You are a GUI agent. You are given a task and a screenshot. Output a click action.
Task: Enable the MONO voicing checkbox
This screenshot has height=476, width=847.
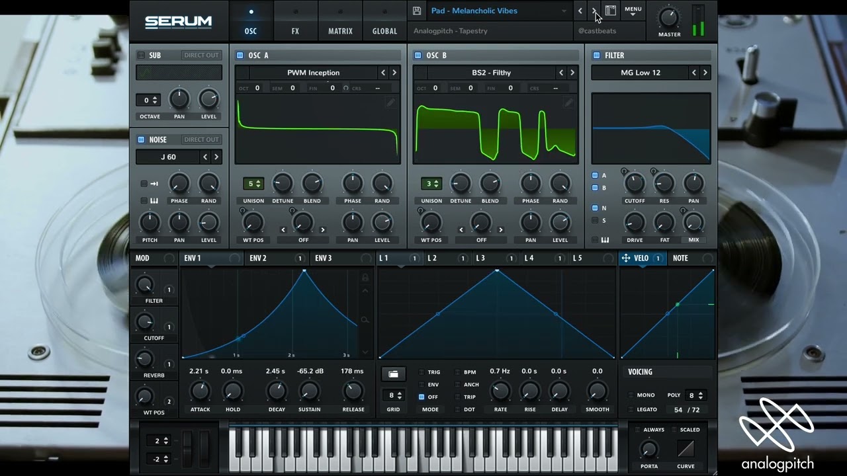coord(630,395)
